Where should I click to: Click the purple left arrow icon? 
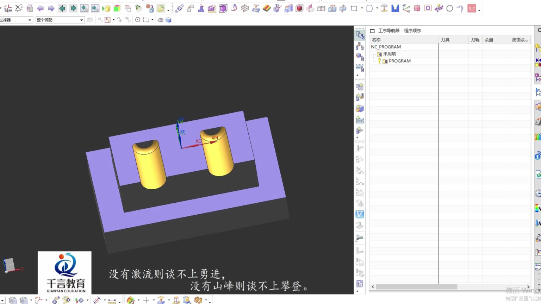(x=41, y=8)
